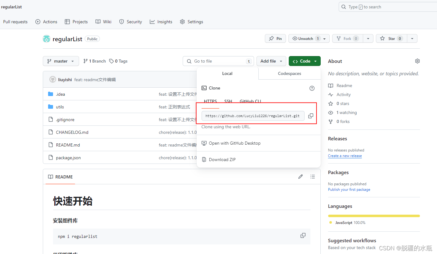Image resolution: width=437 pixels, height=254 pixels.
Task: Open the README outline list icon
Action: pos(313,177)
